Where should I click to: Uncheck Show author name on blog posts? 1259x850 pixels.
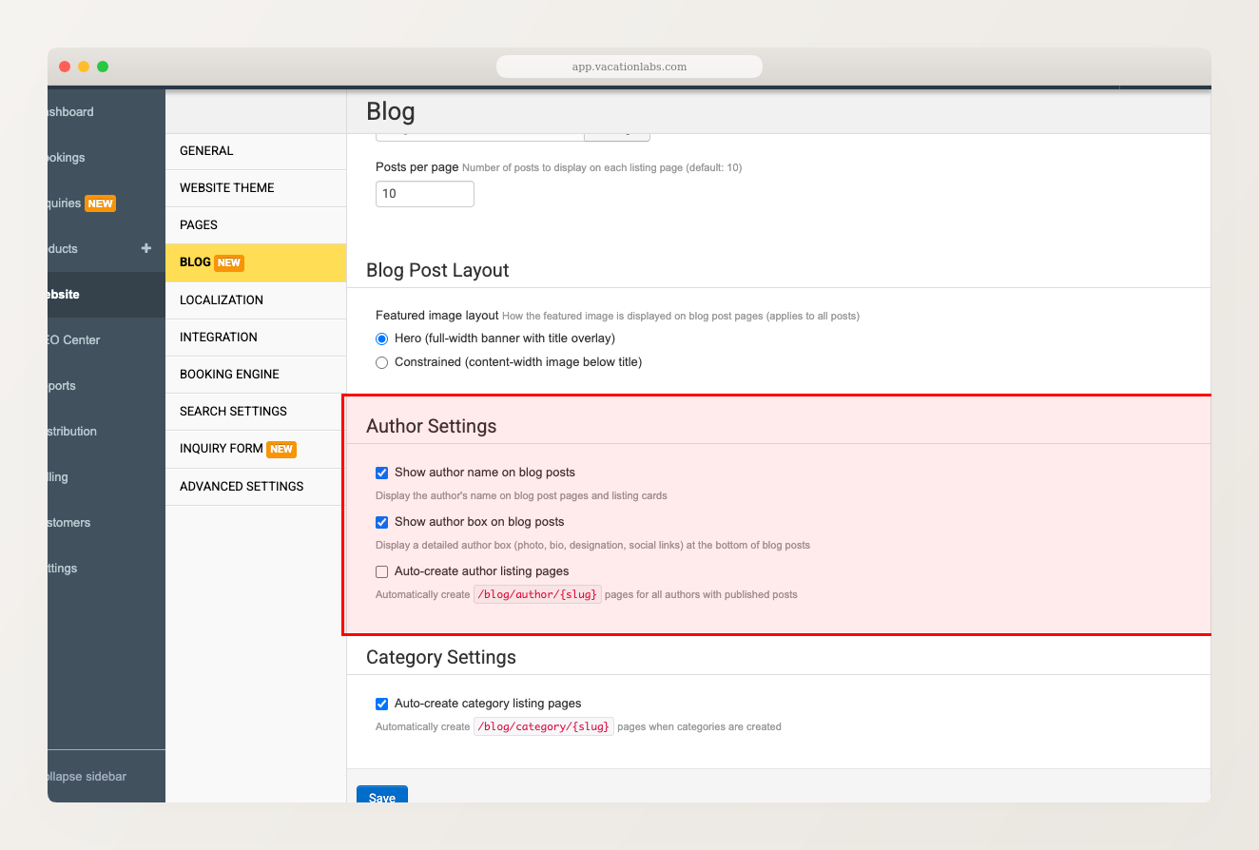(x=381, y=473)
